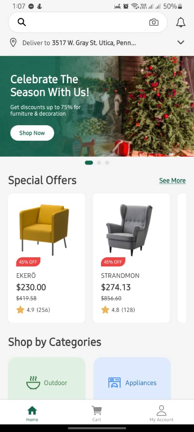Open the Cart tab
The width and height of the screenshot is (194, 432).
click(x=97, y=414)
